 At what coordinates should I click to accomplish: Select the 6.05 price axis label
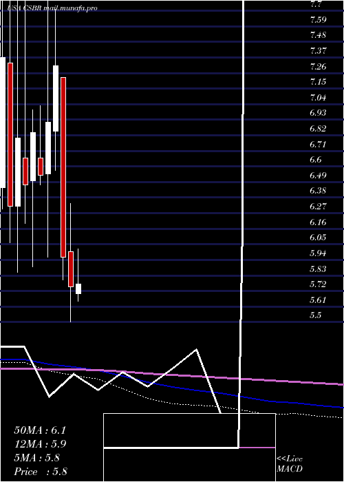(318, 238)
